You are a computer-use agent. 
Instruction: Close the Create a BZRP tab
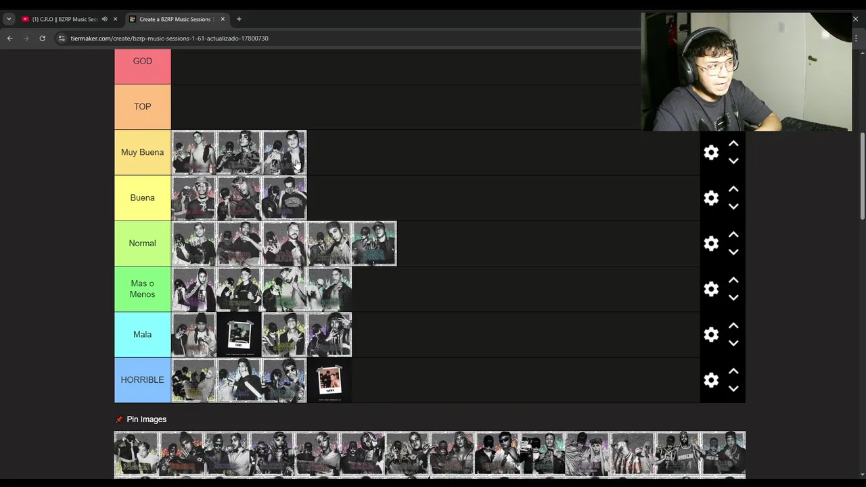[223, 19]
